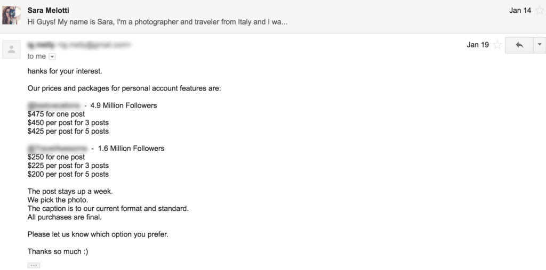This screenshot has height=270, width=546.
Task: Click the Reply arrow button
Action: 519,45
